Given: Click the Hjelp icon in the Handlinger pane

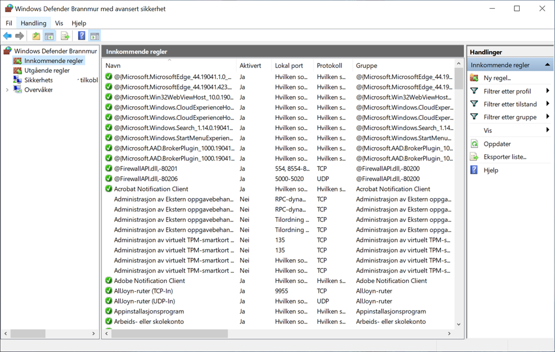Looking at the screenshot, I should point(474,170).
